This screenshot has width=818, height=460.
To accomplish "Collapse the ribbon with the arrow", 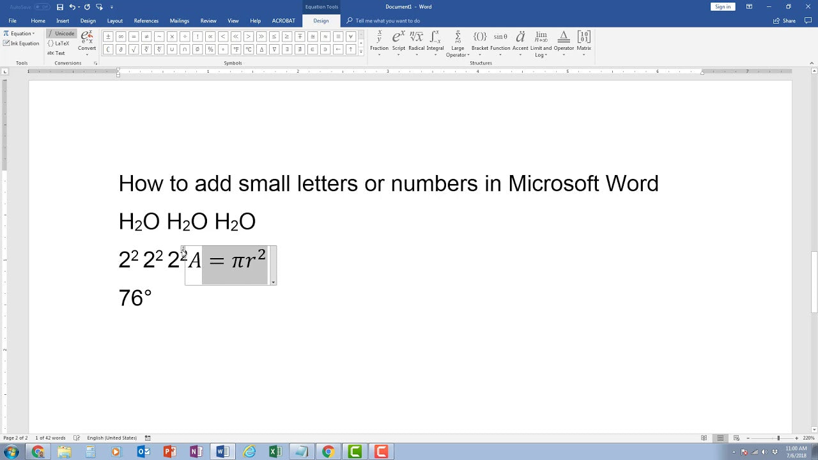I will coord(812,63).
